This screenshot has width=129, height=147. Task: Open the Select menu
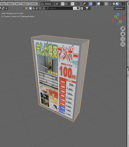10,4
